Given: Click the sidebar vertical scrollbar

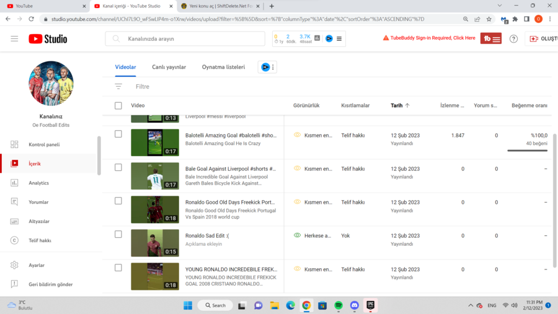Looking at the screenshot, I should [99, 155].
